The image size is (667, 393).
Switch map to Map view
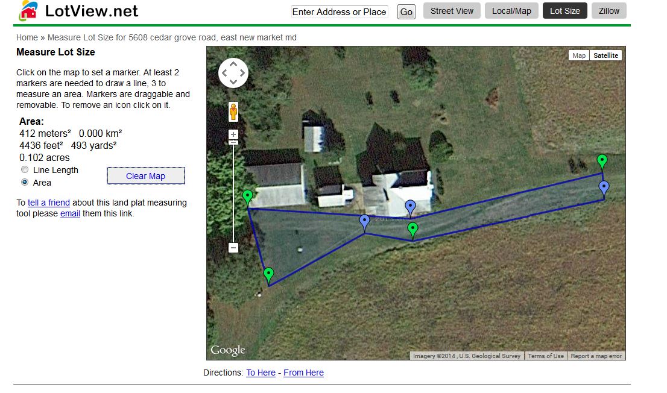click(579, 55)
